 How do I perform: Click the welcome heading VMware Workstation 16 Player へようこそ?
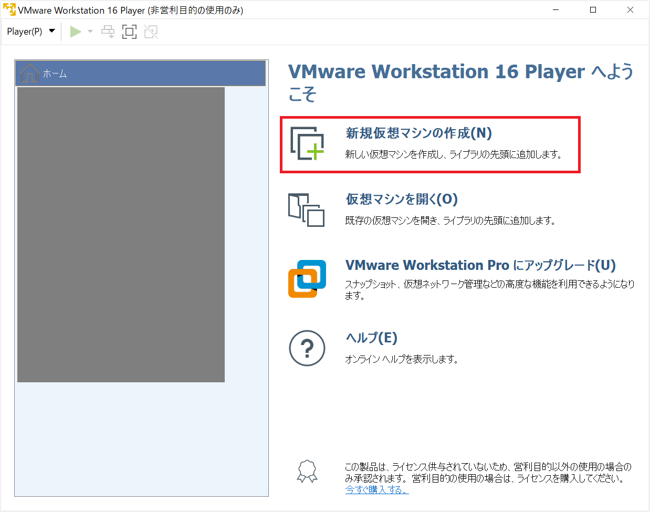(x=461, y=82)
